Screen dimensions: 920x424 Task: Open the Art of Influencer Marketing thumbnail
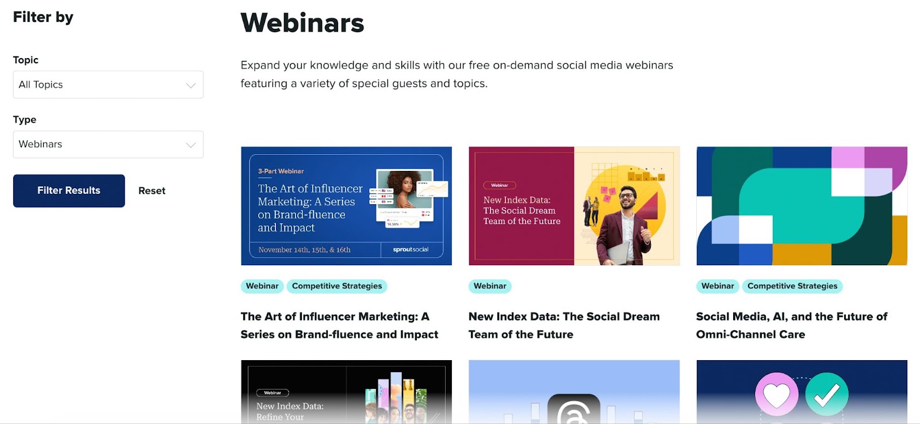click(x=346, y=206)
